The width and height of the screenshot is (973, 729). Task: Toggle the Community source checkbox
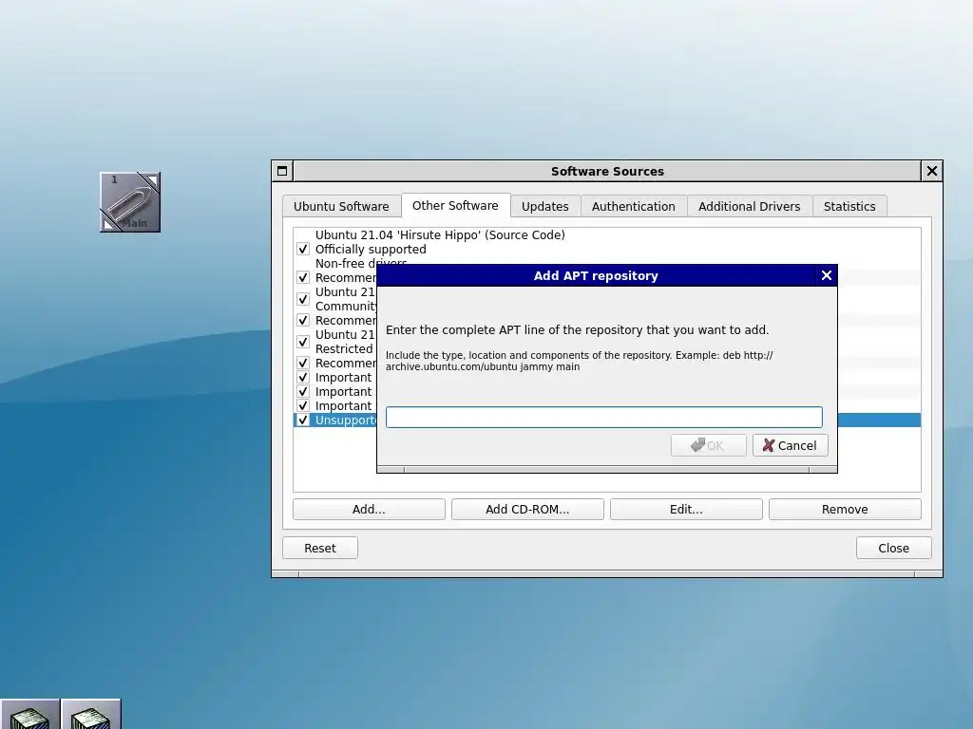[303, 299]
